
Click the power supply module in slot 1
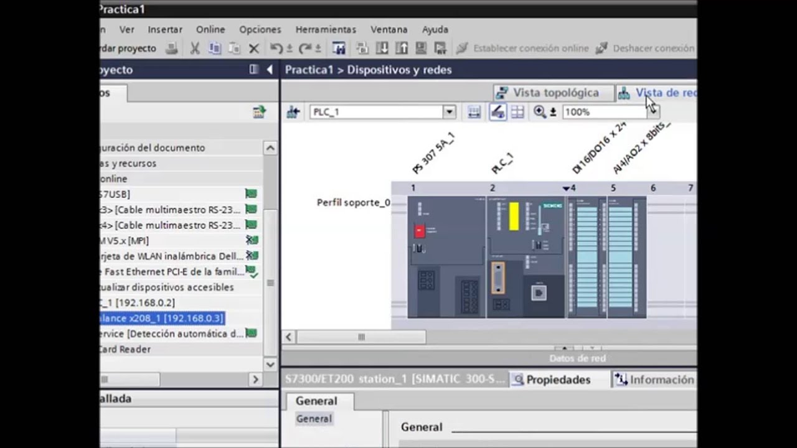446,257
